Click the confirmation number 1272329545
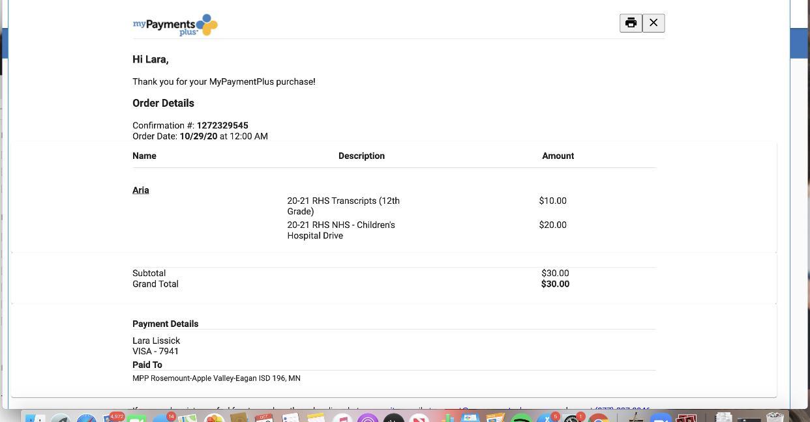Viewport: 810px width, 422px height. pyautogui.click(x=222, y=126)
